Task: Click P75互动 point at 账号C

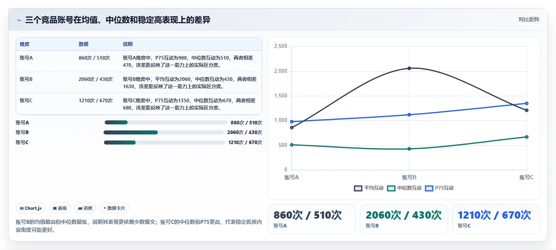Action: tap(527, 103)
